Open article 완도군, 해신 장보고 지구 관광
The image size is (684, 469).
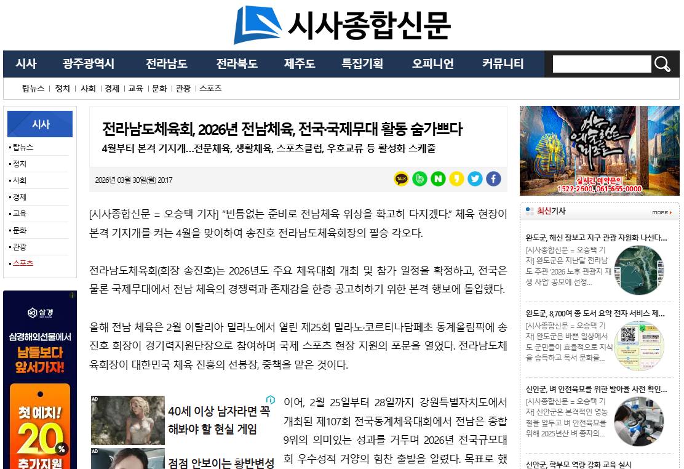tap(596, 238)
